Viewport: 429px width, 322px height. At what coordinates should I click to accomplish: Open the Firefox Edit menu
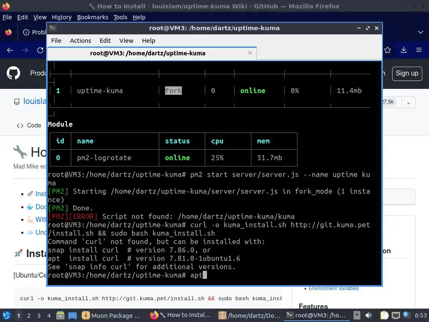23,17
